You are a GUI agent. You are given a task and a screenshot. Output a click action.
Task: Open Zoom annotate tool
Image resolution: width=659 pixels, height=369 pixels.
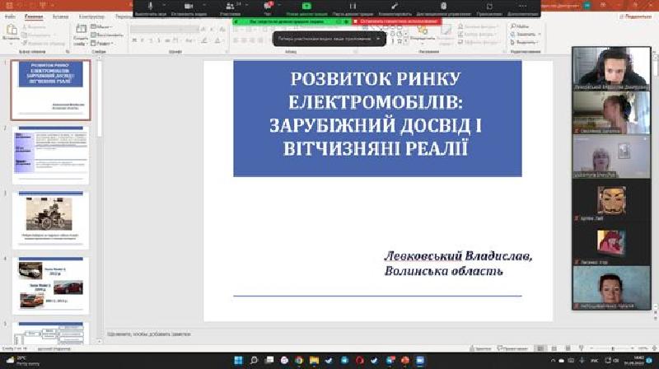point(395,7)
